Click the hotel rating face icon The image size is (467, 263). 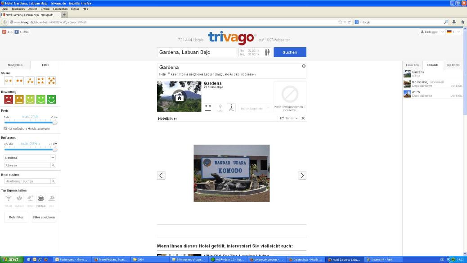click(x=208, y=107)
